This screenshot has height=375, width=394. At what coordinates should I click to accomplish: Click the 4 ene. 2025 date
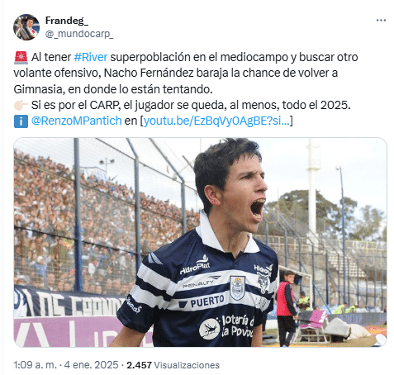91,365
